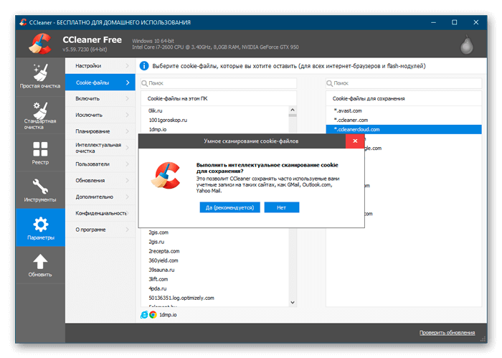Click the Нет button
The width and height of the screenshot is (502, 358).
(281, 207)
